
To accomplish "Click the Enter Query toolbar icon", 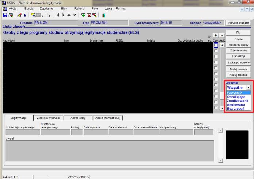I will pos(33,15).
